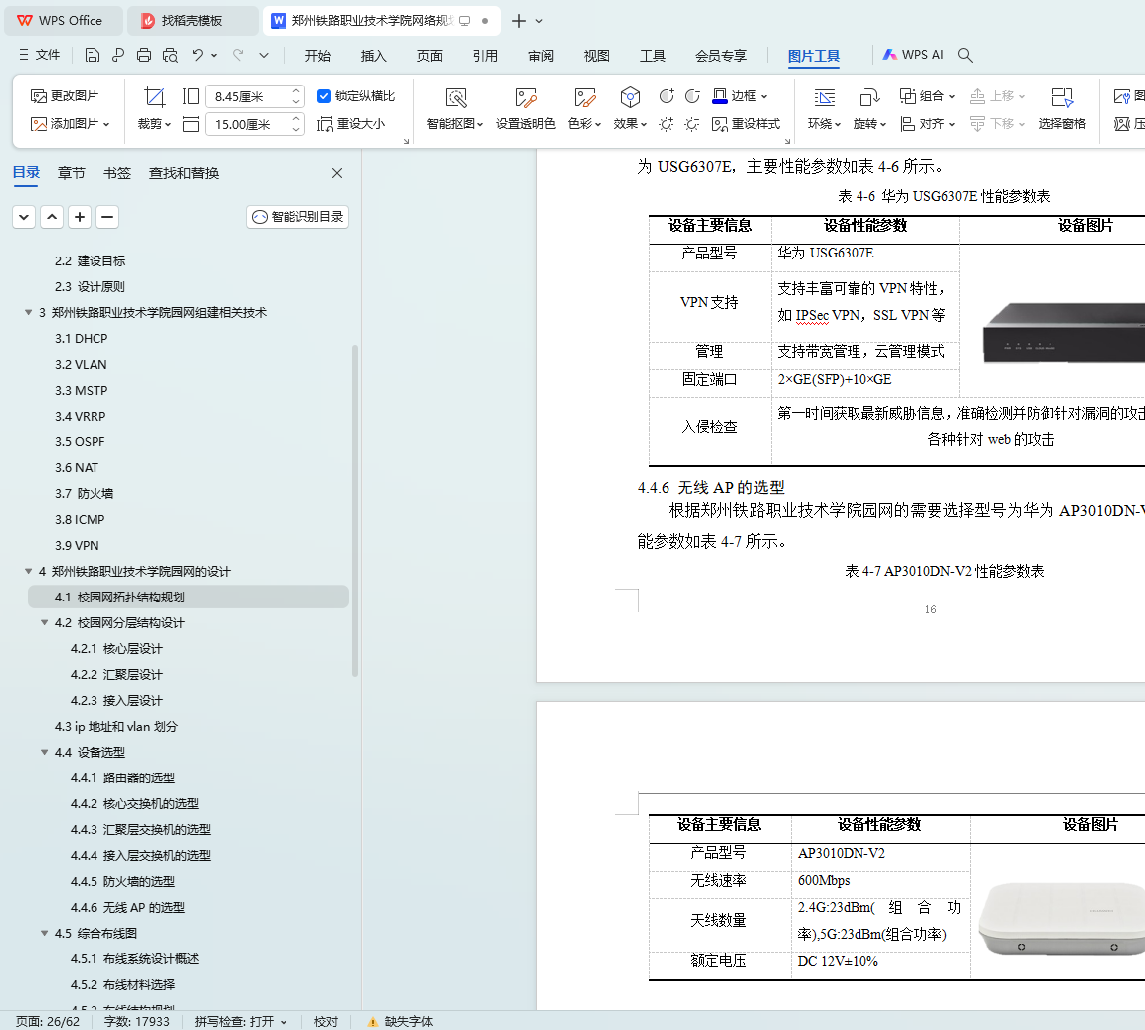Activate the 裁剪 crop tool
The height and width of the screenshot is (1030, 1145).
point(155,108)
